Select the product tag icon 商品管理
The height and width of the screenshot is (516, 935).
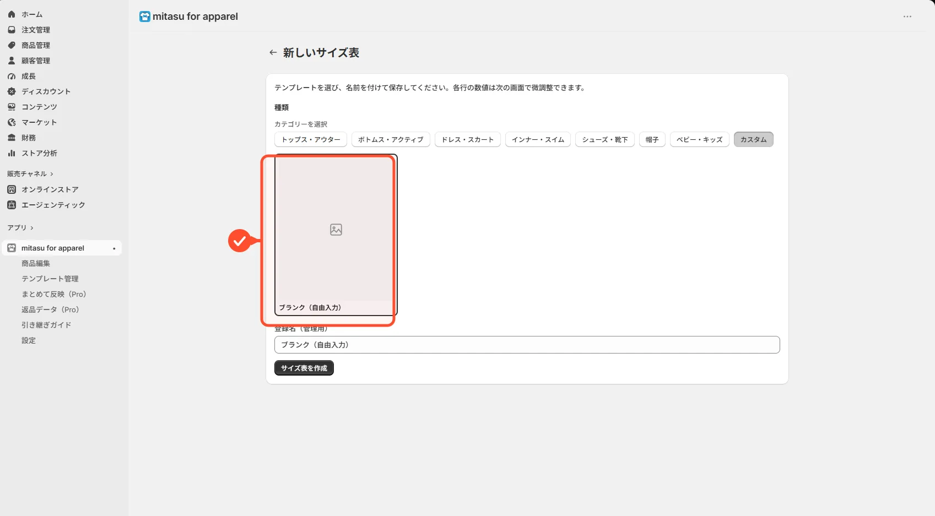pos(12,45)
